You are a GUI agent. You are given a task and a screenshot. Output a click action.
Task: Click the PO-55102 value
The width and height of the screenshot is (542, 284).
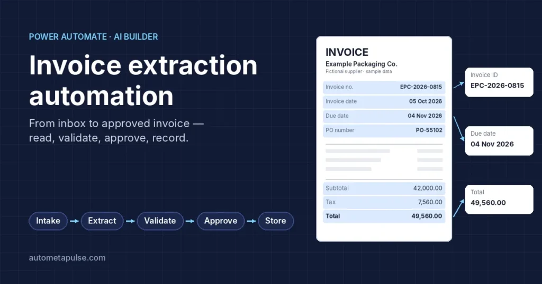click(x=429, y=130)
